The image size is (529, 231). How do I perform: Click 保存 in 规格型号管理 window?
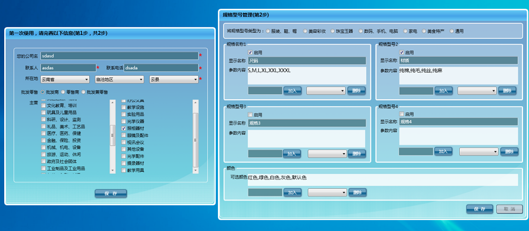click(479, 209)
